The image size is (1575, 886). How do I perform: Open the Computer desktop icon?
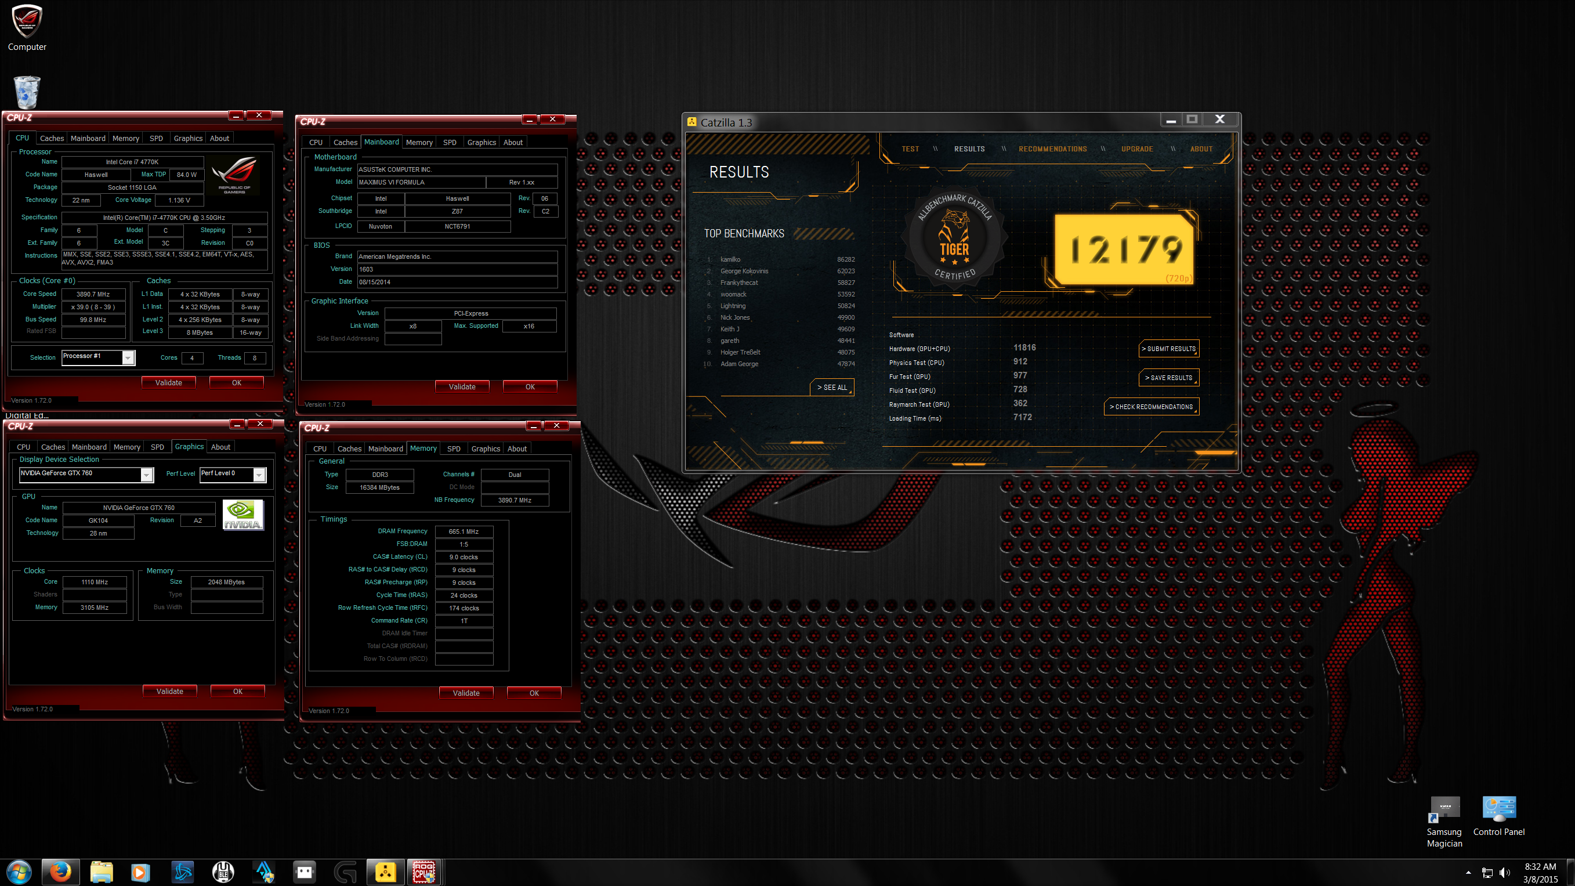27,28
